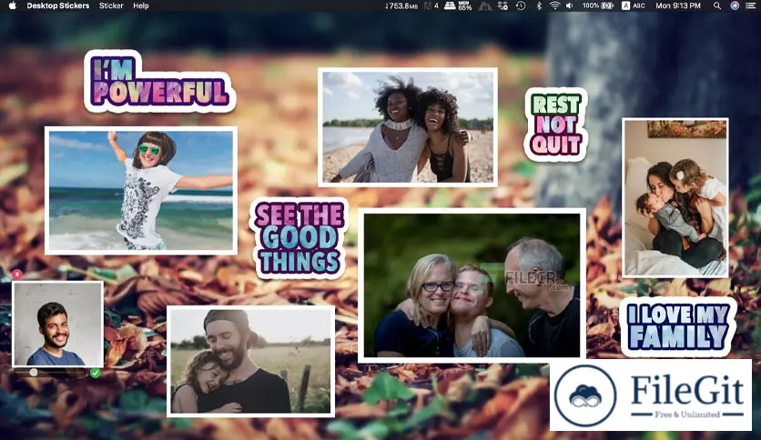761x440 pixels.
Task: Open the Help menu
Action: tap(141, 5)
